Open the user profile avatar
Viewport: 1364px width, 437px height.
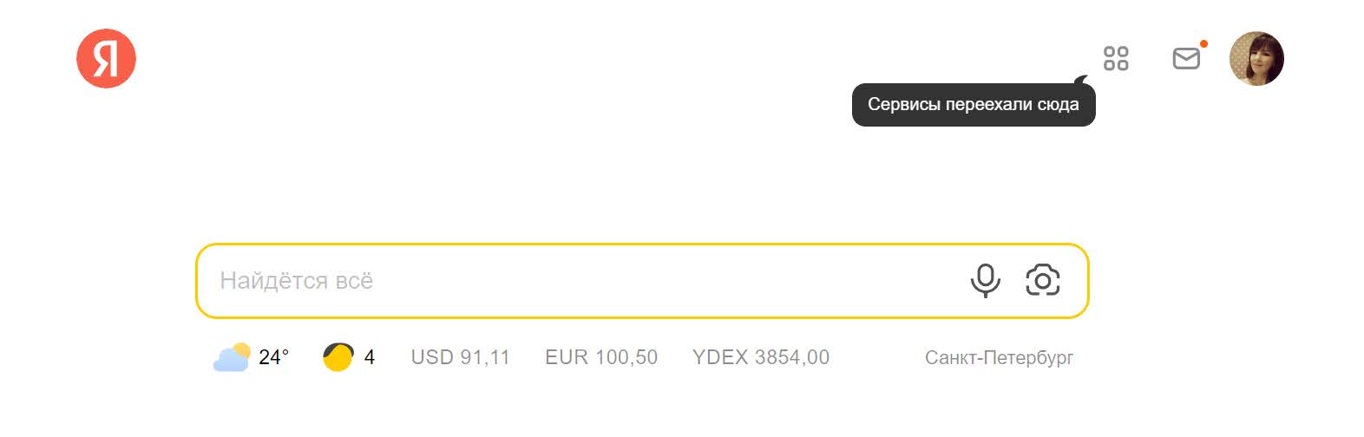coord(1256,58)
